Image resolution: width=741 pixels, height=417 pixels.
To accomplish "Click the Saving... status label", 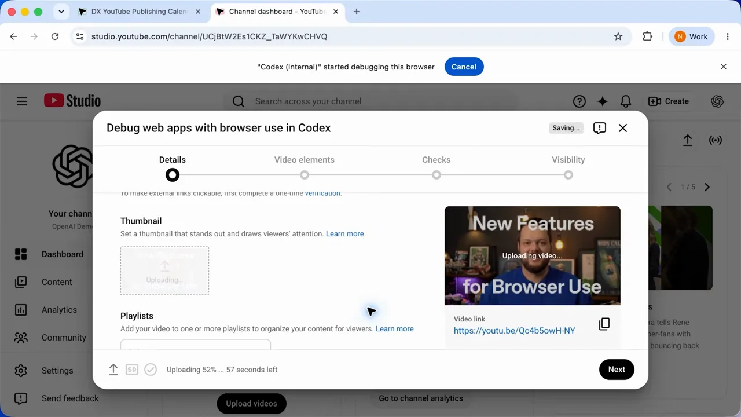I will (x=566, y=128).
